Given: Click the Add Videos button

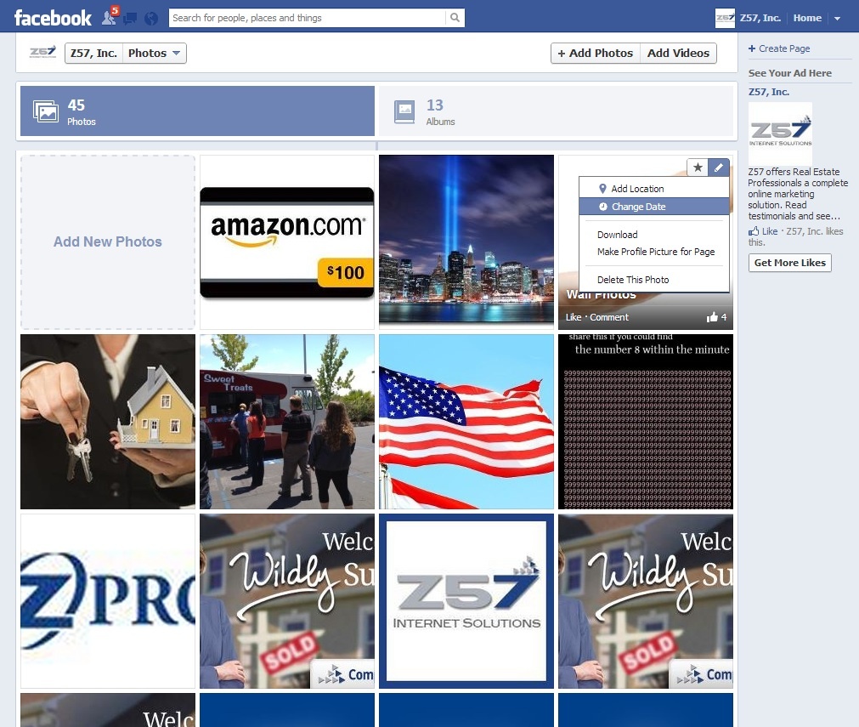Looking at the screenshot, I should tap(678, 54).
